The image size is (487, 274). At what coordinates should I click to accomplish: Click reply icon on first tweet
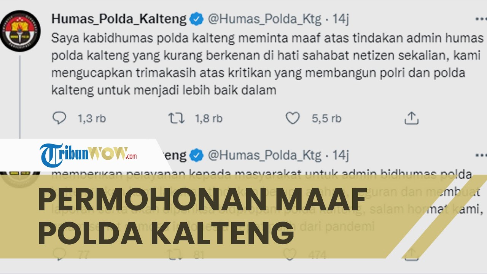pos(59,118)
